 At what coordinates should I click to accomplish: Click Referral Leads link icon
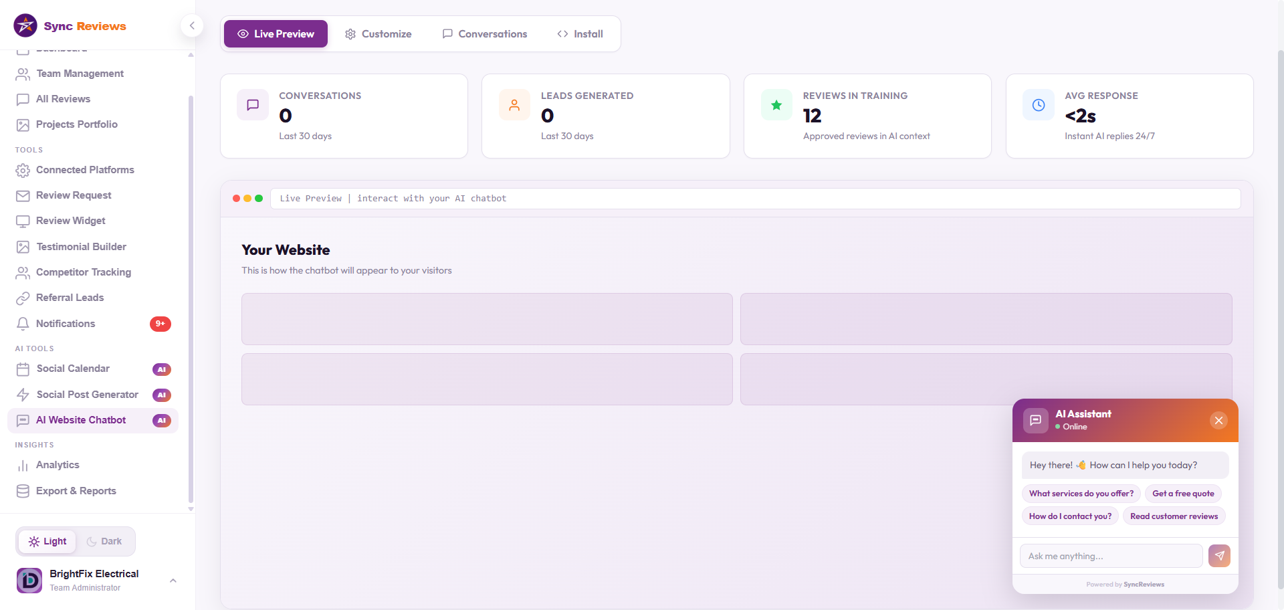point(23,298)
